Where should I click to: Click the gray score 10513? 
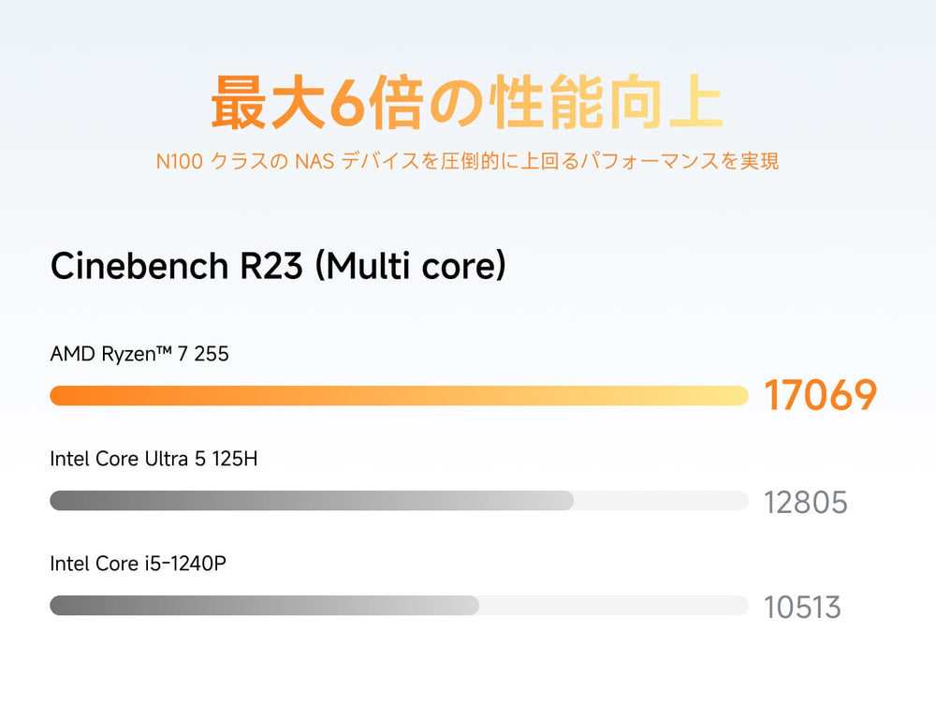tap(802, 608)
